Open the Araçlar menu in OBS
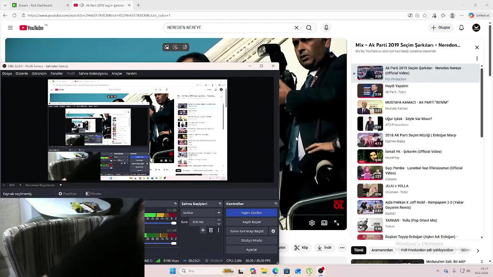This screenshot has width=493, height=277. tap(117, 73)
